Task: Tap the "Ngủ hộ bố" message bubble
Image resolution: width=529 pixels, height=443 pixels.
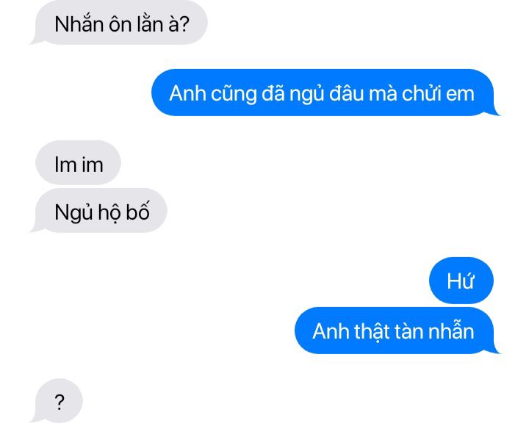Action: pos(99,211)
